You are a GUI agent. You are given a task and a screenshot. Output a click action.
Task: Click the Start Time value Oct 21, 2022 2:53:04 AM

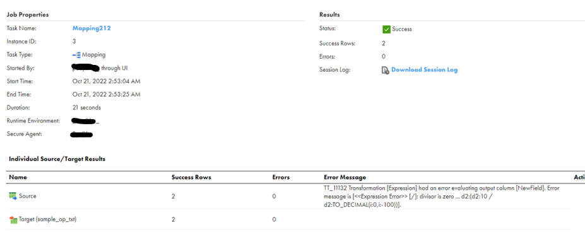pyautogui.click(x=106, y=81)
